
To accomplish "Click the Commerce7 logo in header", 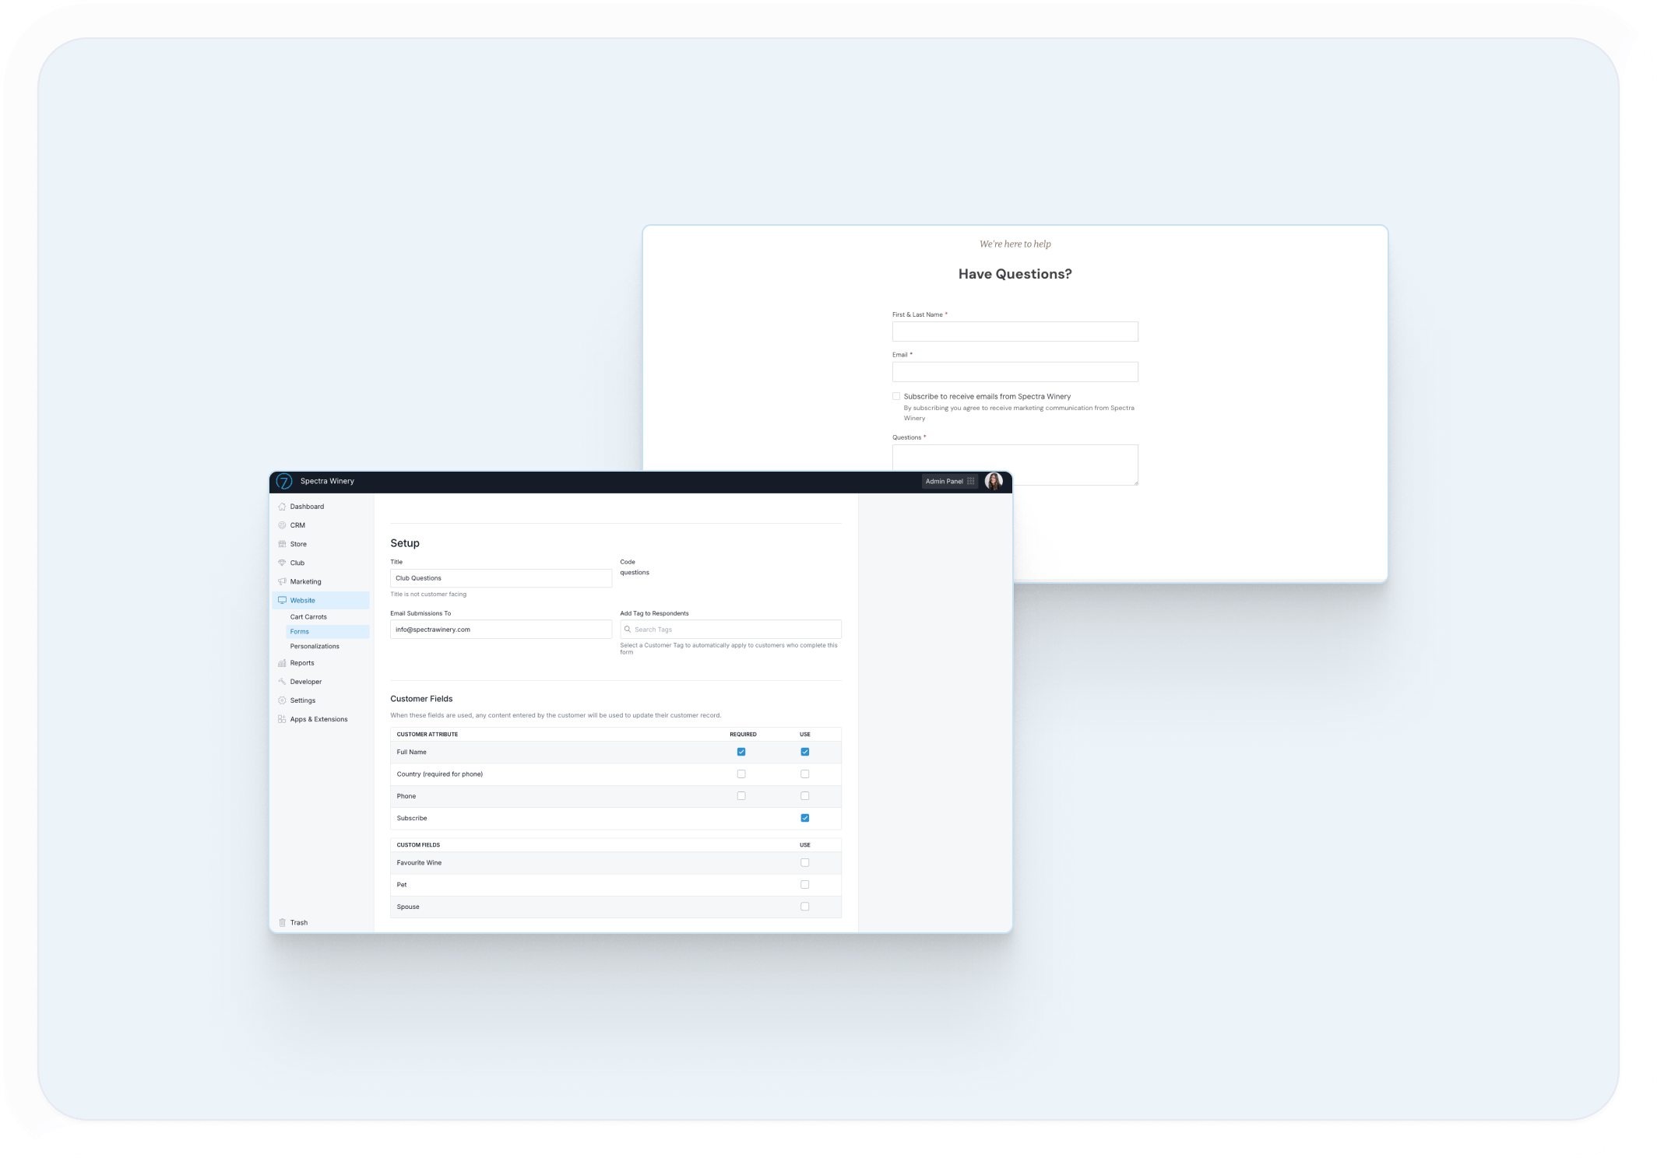I will pyautogui.click(x=284, y=482).
